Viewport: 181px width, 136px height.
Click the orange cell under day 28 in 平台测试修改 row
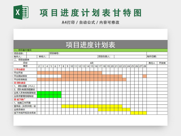click(x=145, y=76)
